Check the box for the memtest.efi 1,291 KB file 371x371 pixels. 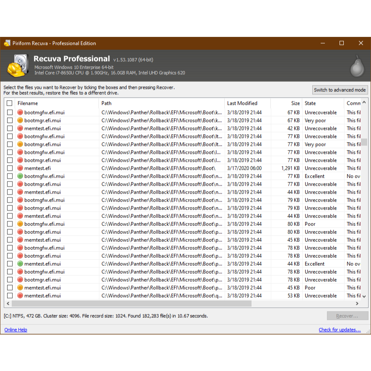coord(10,168)
